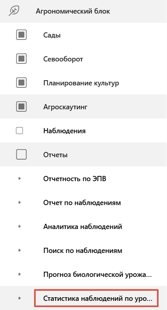Expand the Прогноз биологической урожа... arrow
Screen dimensions: 167x310
19,274
